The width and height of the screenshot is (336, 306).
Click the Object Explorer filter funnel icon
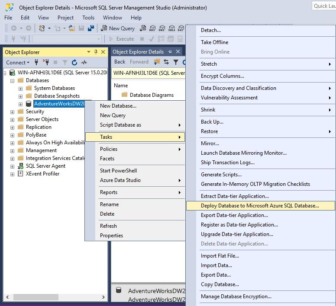[x=65, y=62]
